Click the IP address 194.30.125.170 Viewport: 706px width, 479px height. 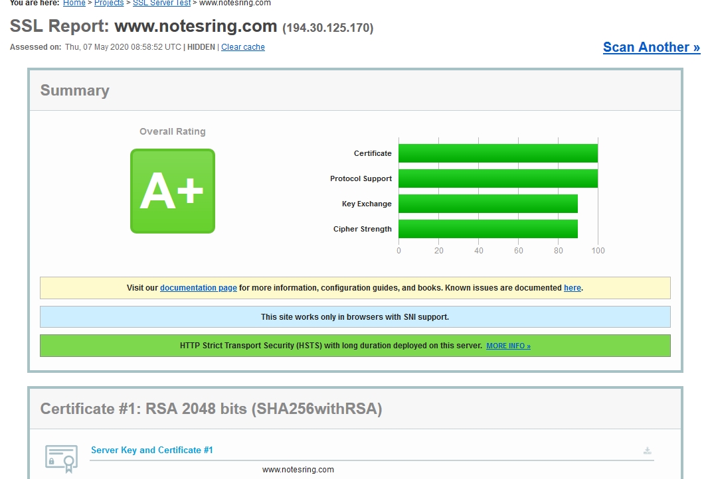(x=328, y=28)
